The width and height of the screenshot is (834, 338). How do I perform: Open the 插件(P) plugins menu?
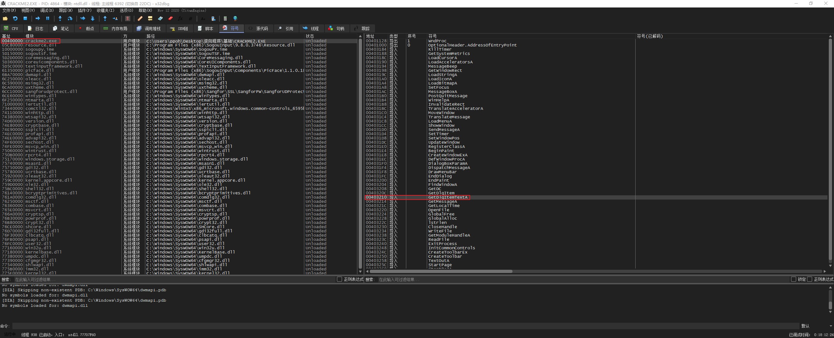[x=84, y=10]
